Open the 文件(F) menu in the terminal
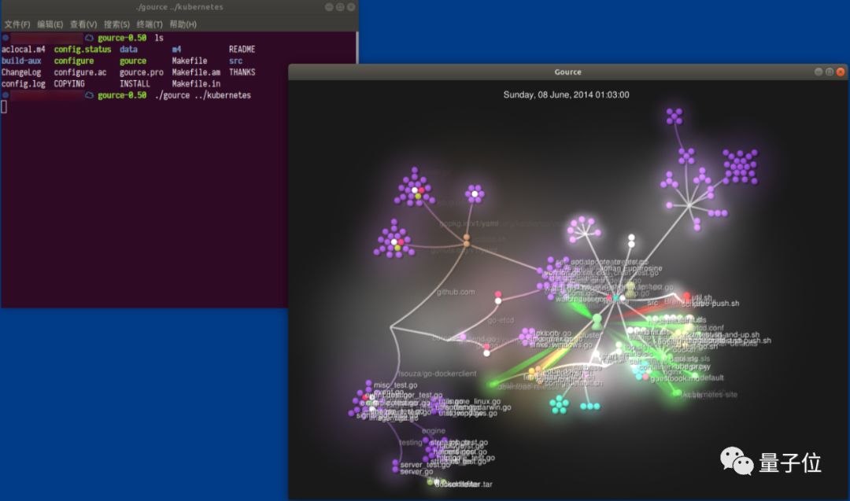Viewport: 850px width, 501px height. click(17, 24)
